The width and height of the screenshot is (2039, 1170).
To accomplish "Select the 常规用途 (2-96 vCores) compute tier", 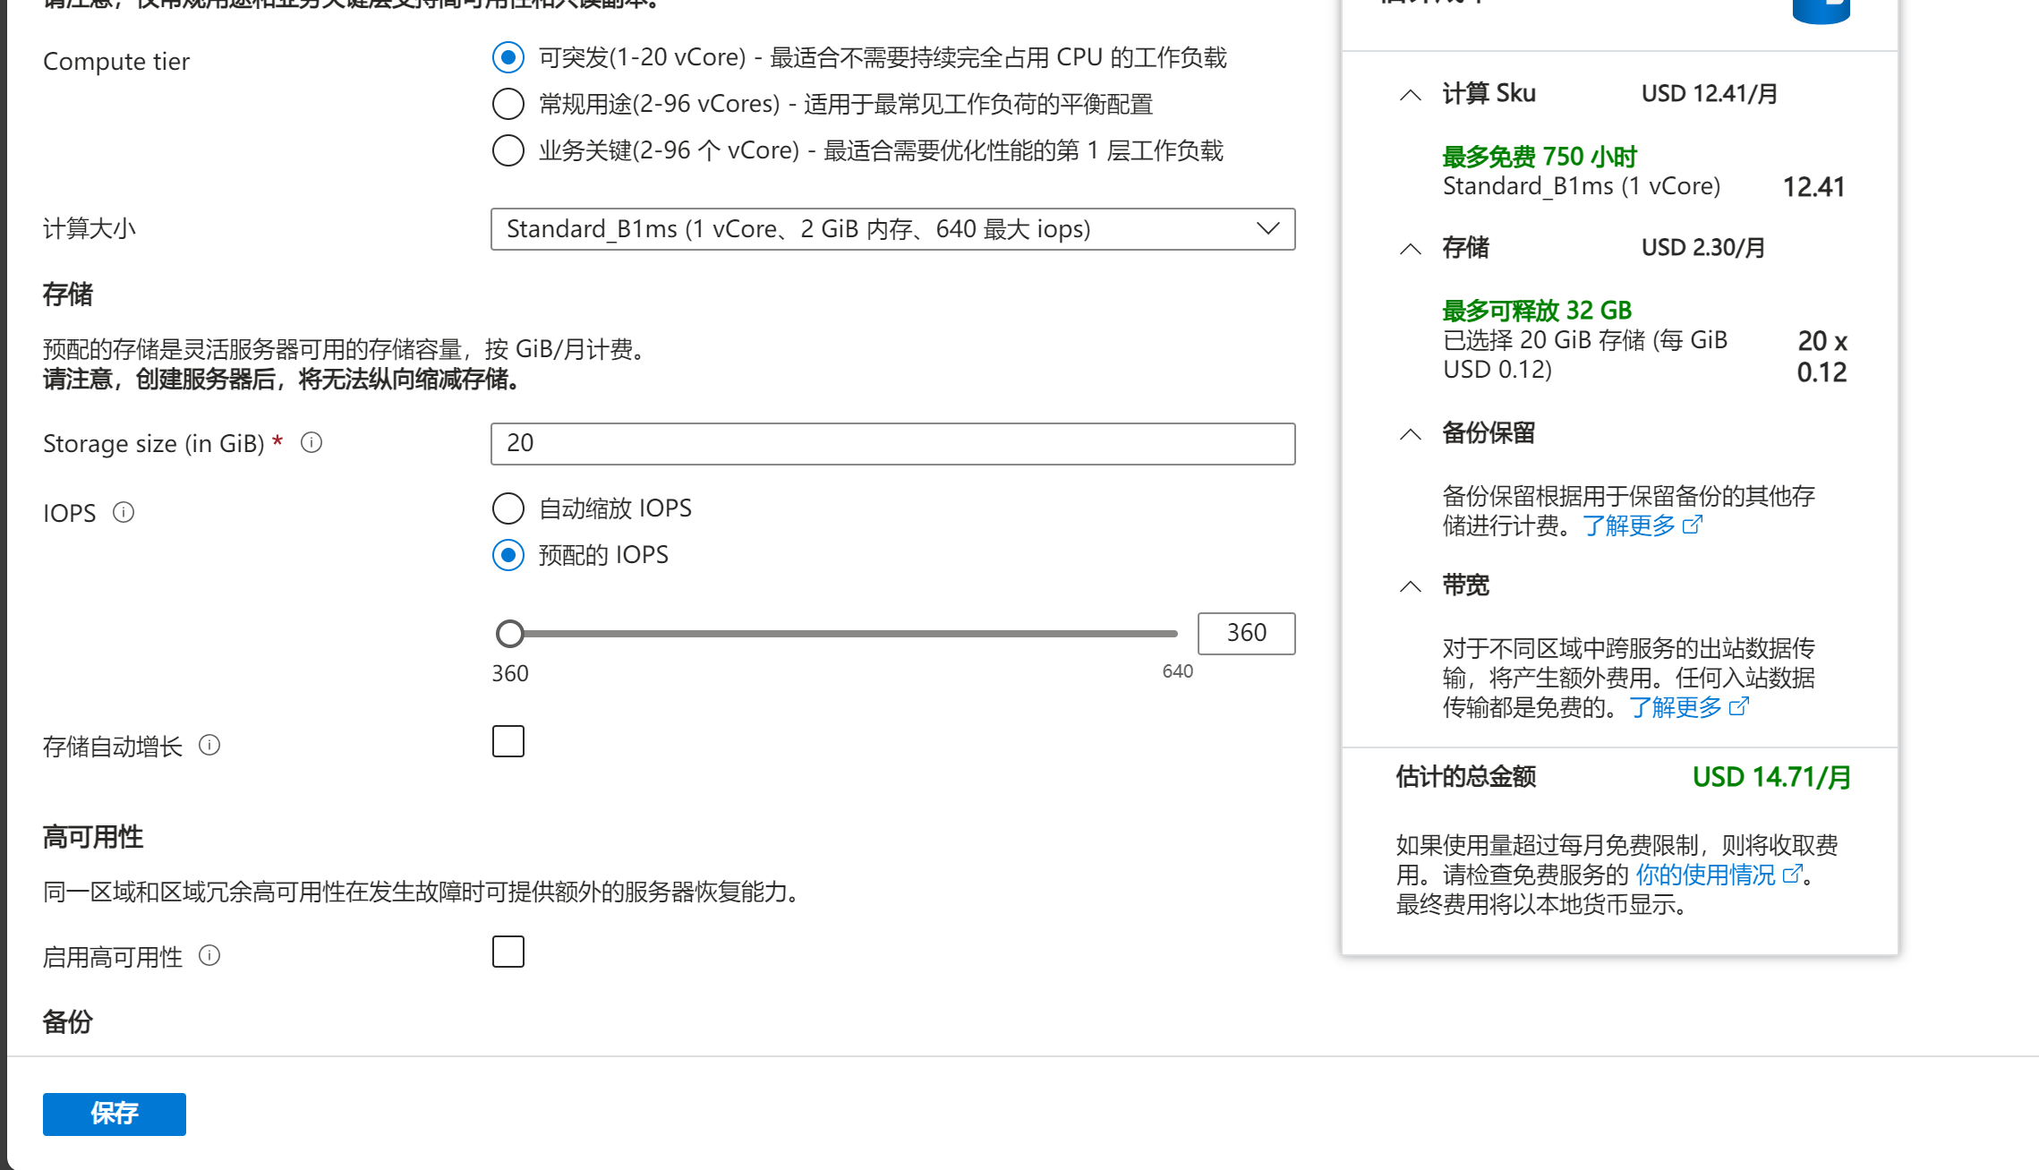I will (x=508, y=104).
